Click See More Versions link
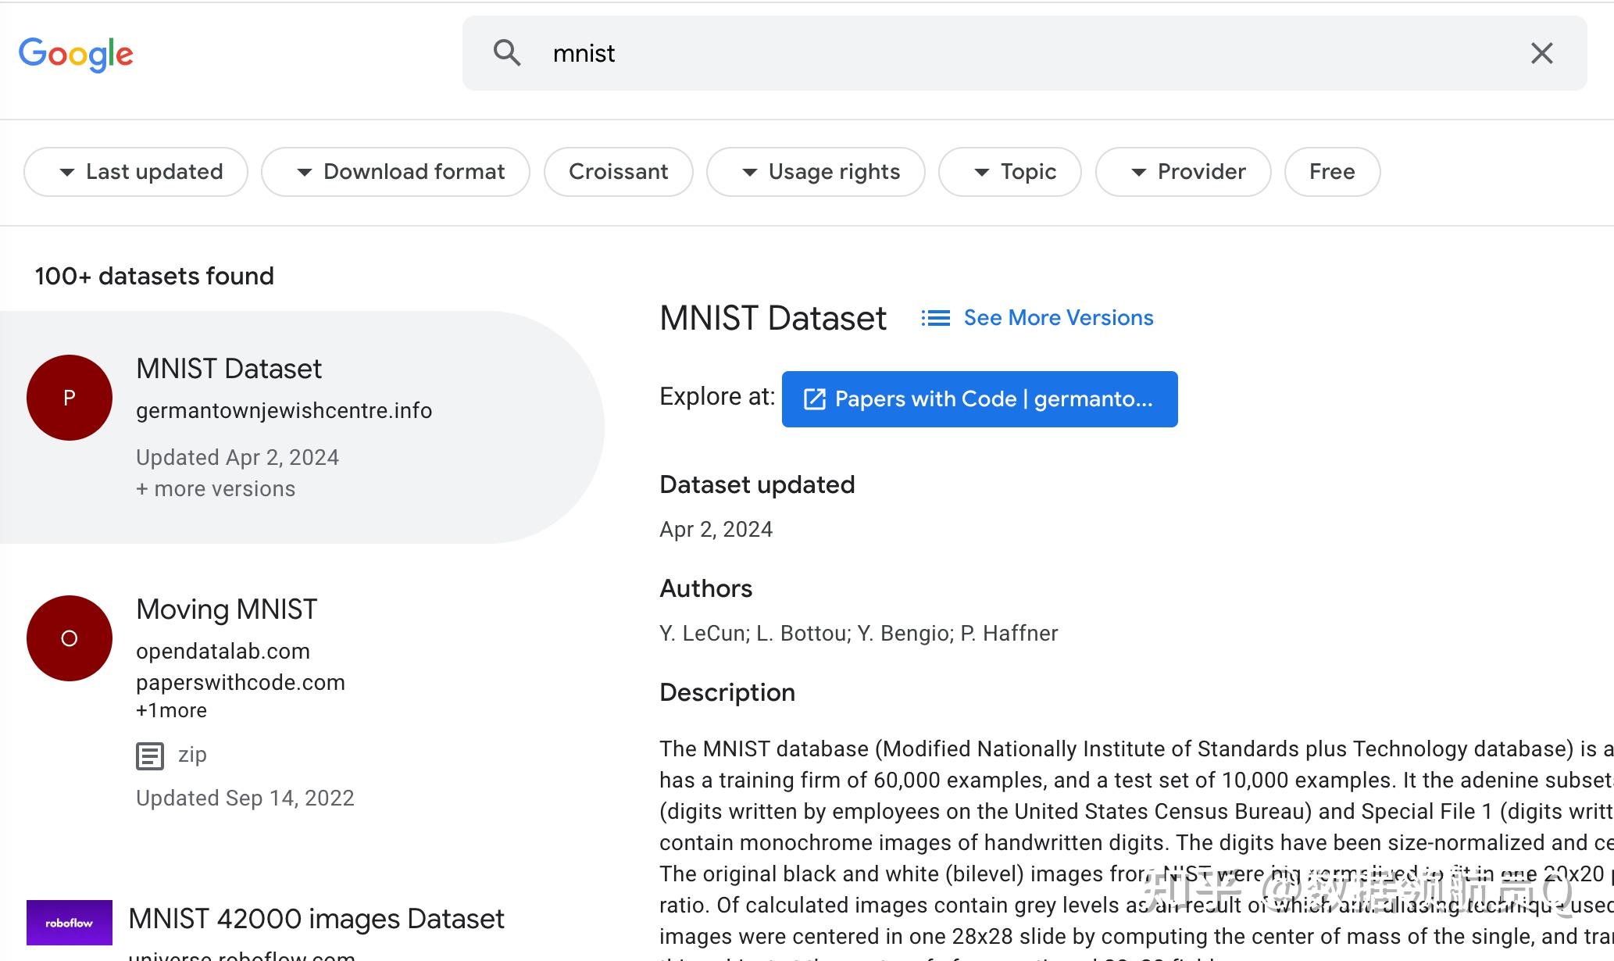 click(x=1058, y=318)
